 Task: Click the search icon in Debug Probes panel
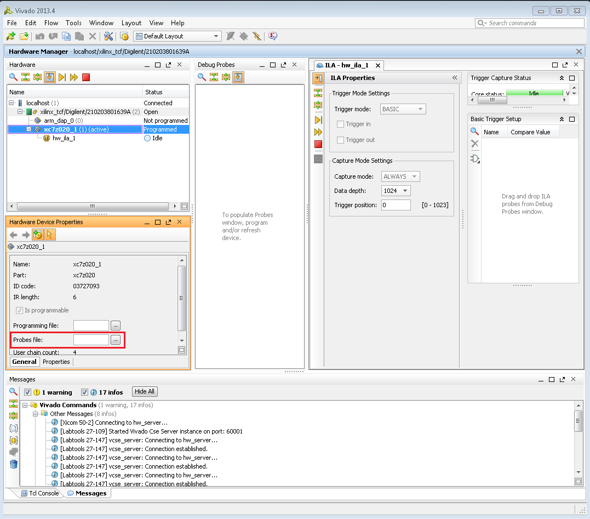tap(202, 77)
